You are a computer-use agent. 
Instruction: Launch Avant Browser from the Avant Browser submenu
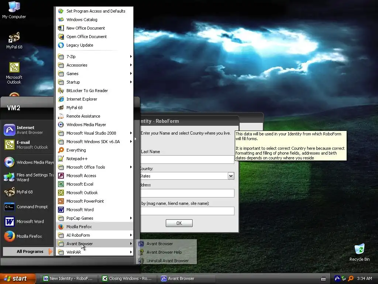(166, 244)
